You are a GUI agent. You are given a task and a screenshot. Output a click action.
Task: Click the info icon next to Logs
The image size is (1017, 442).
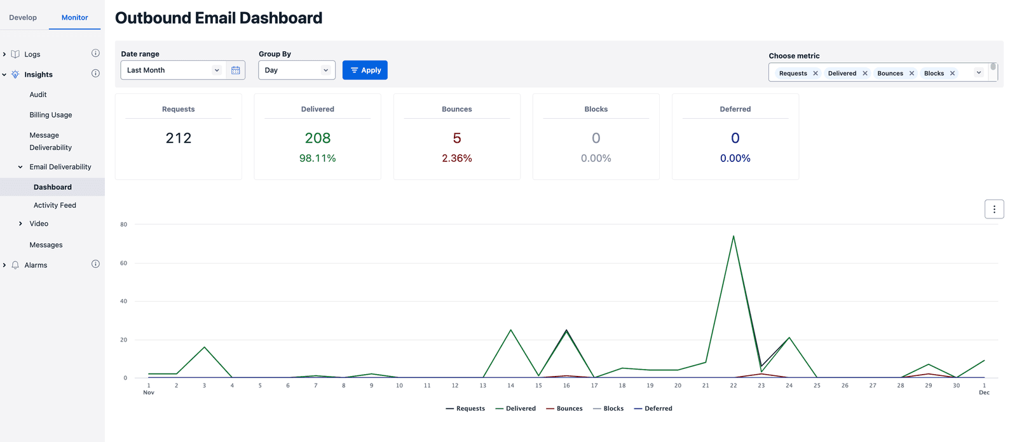[95, 53]
